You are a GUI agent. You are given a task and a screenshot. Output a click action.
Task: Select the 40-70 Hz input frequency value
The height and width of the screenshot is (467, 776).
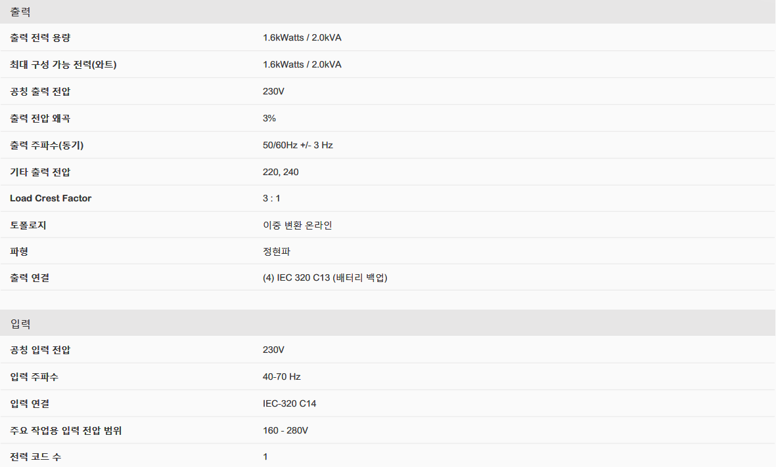(281, 376)
